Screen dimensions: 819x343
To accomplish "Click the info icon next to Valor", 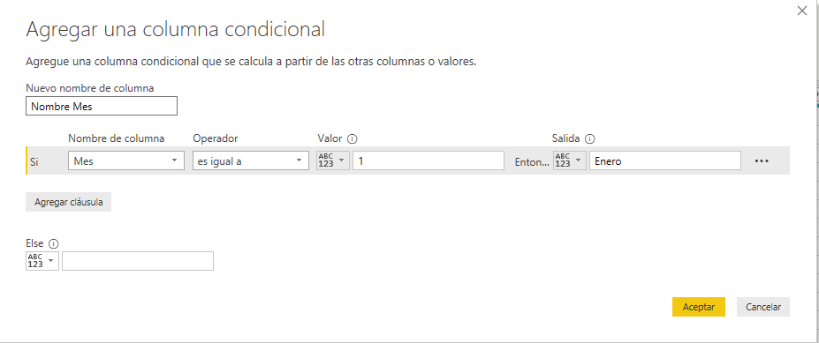I will pos(352,138).
